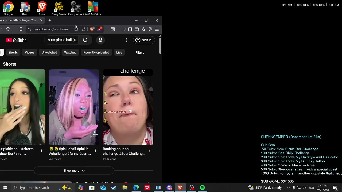Filter results by Live chip
Image resolution: width=342 pixels, height=192 pixels.
coord(119,53)
